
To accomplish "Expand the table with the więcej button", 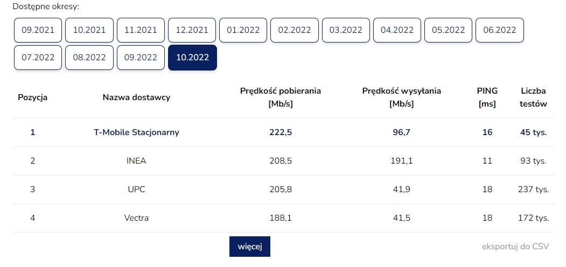I will 250,247.
